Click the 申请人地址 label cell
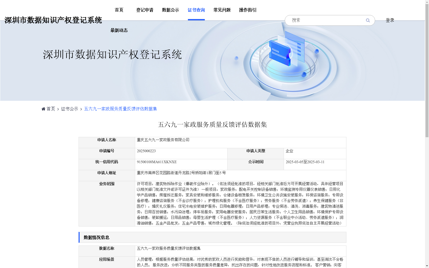This screenshot has width=429, height=268. click(107, 176)
